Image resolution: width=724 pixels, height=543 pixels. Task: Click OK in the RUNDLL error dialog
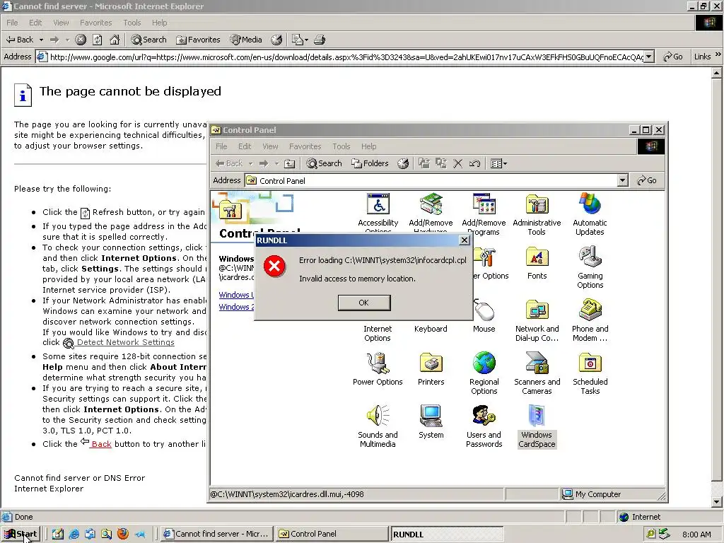click(364, 303)
